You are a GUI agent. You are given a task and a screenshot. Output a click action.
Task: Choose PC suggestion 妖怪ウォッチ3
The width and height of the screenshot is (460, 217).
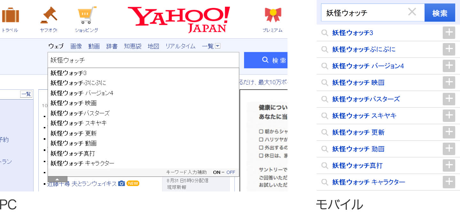pos(143,73)
